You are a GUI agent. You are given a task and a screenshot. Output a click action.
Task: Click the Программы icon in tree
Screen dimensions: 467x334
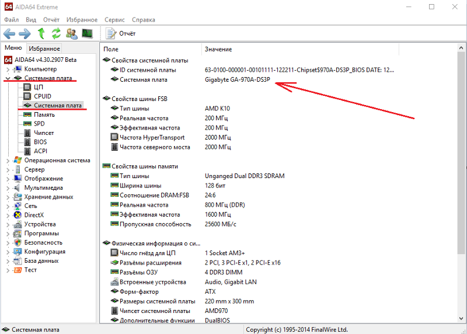click(18, 234)
